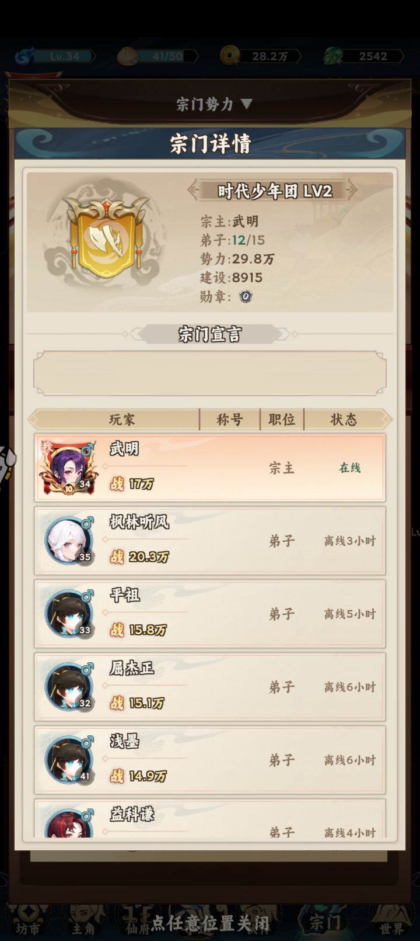Click the 宗门宣言 text box
This screenshot has width=420, height=941.
coord(210,373)
